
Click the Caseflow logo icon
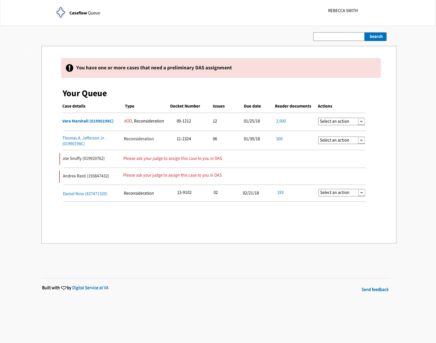tap(61, 12)
